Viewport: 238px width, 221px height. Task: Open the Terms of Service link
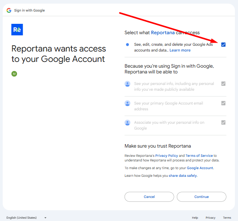(x=199, y=156)
